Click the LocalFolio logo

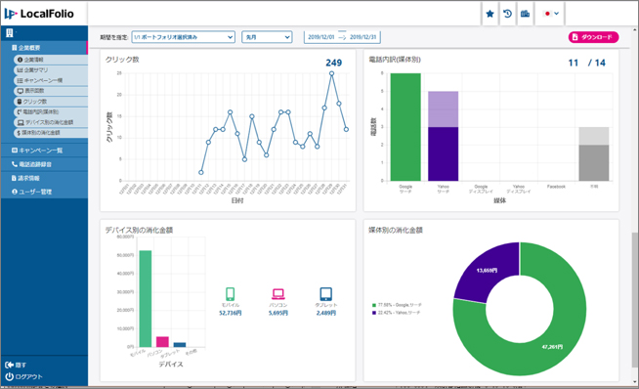coord(39,14)
